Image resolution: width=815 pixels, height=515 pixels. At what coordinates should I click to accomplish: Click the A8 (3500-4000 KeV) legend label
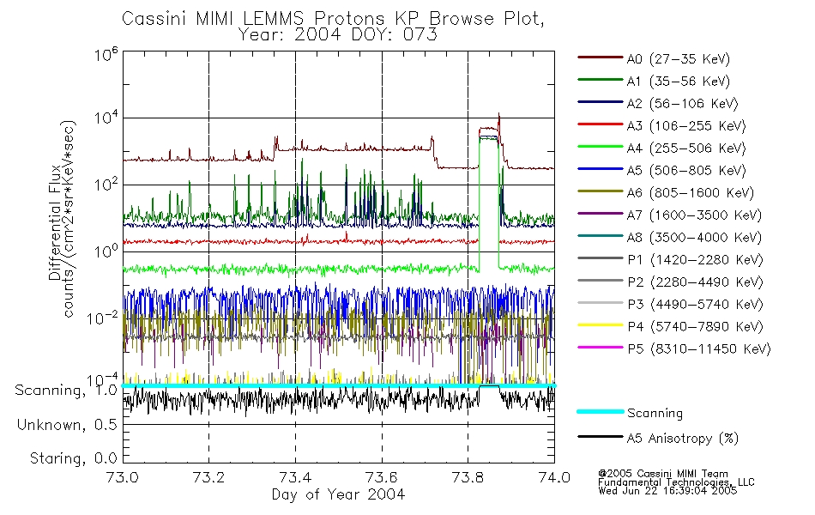(x=694, y=238)
